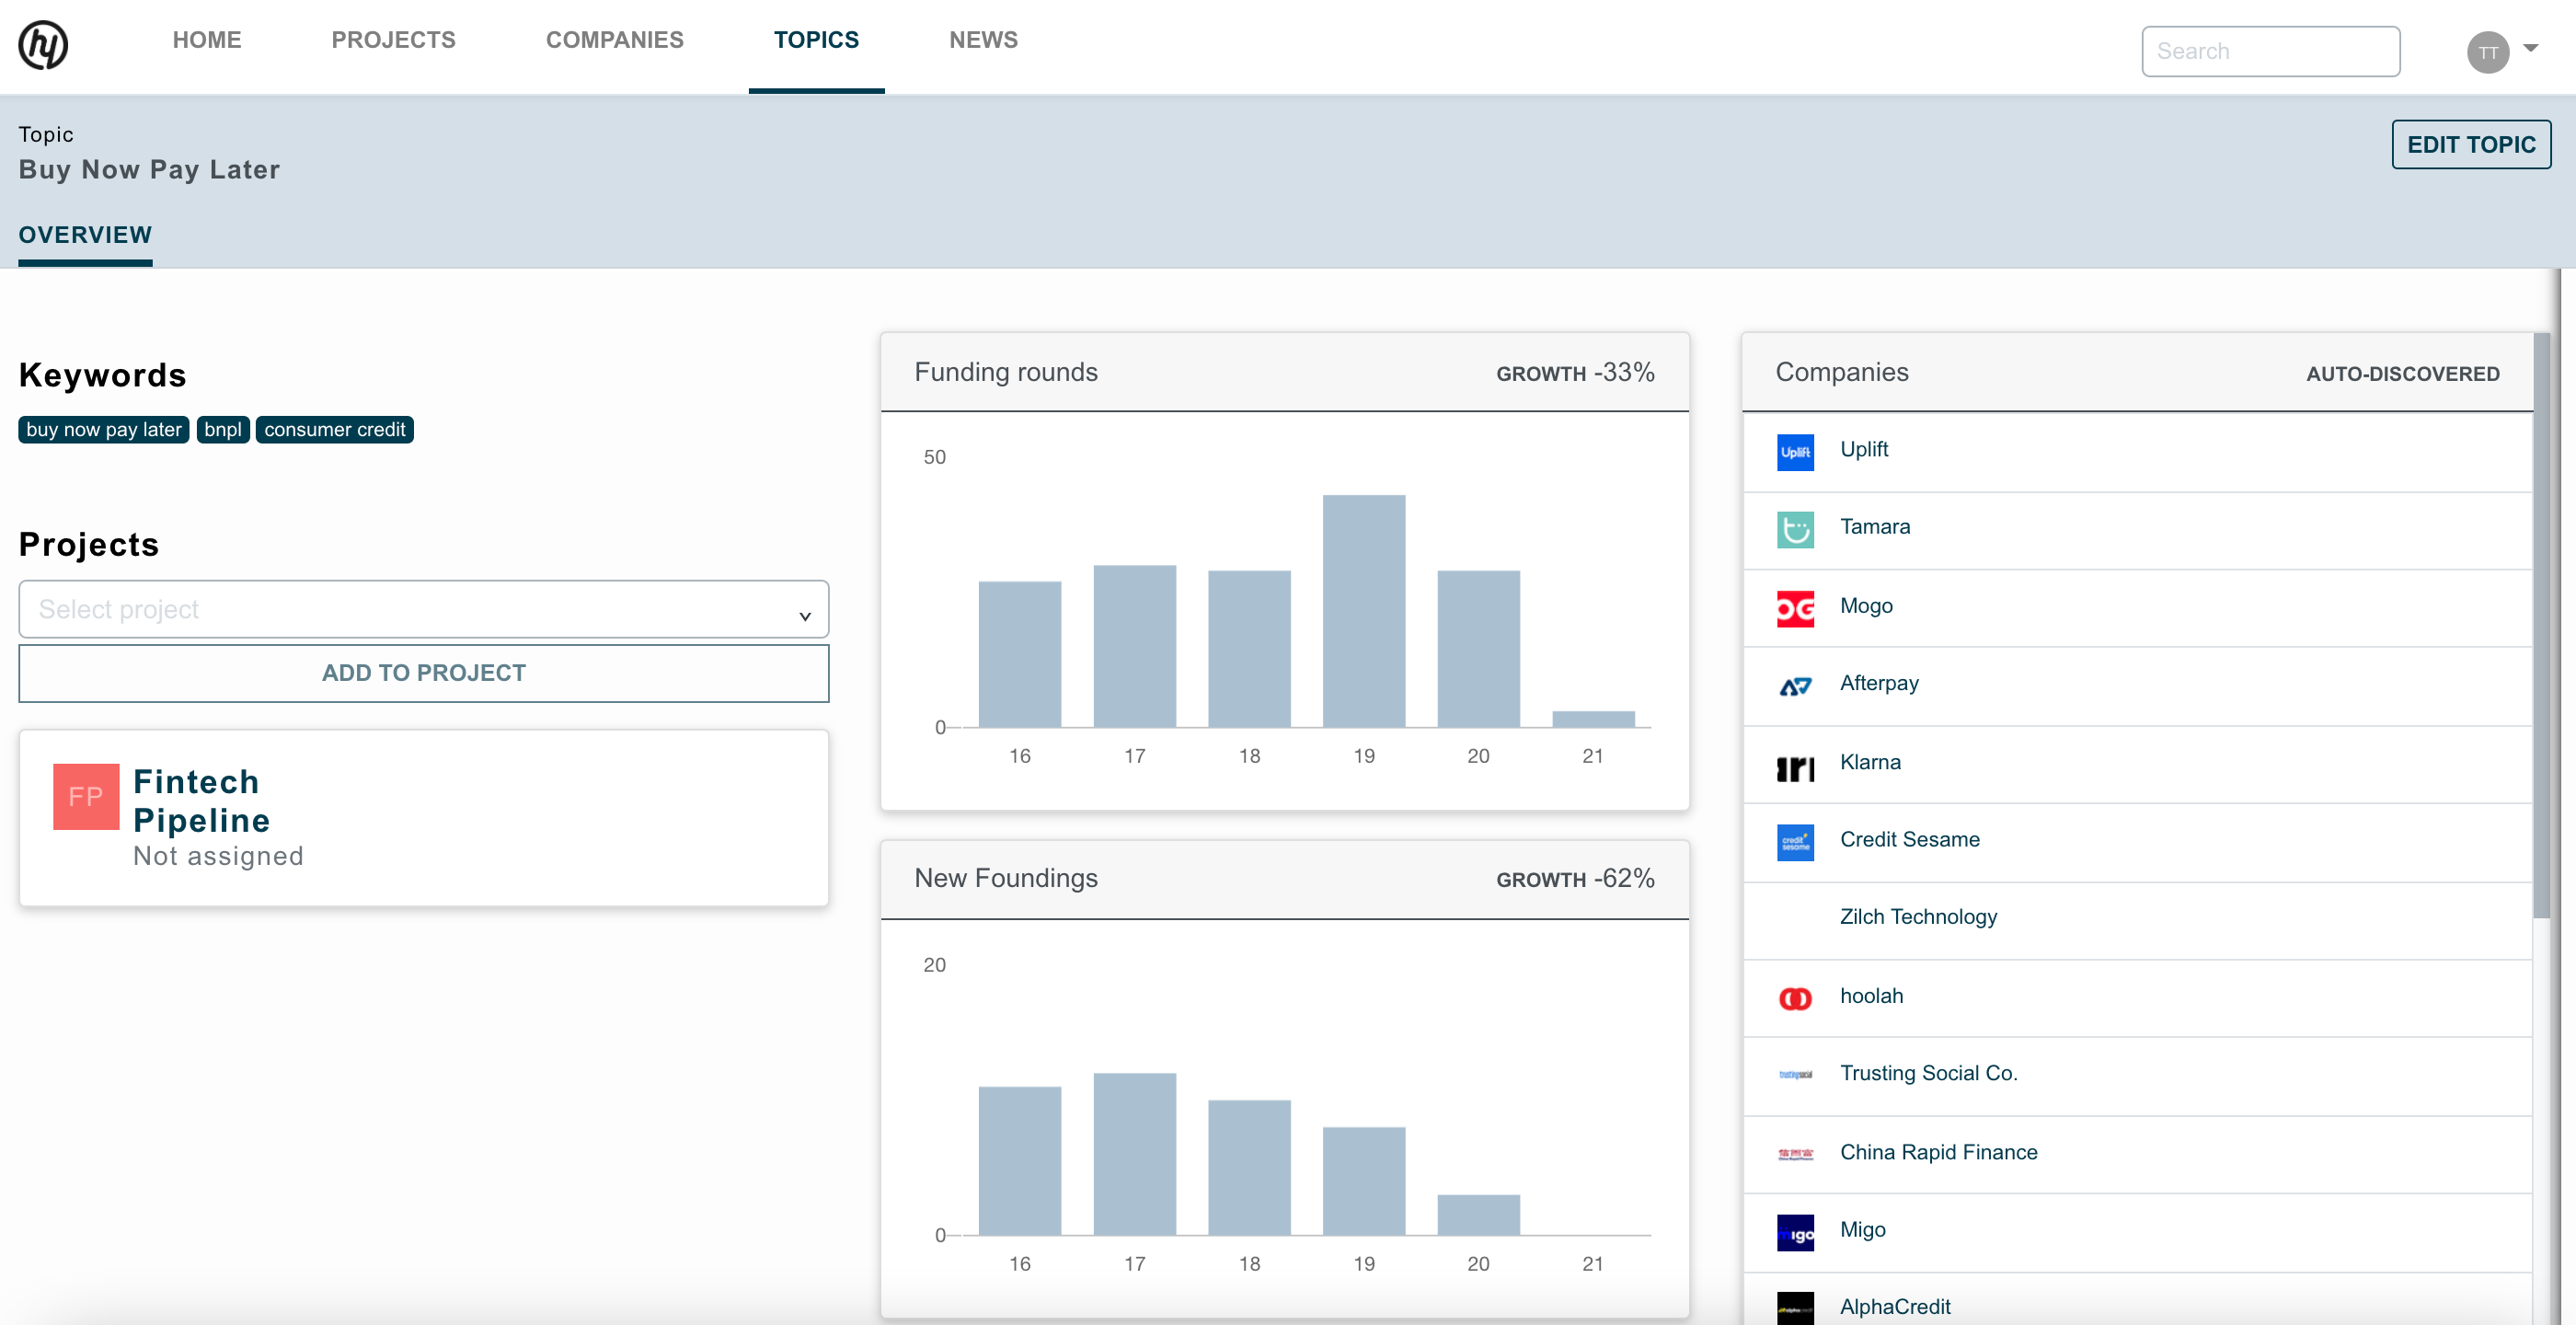Open the user avatar TT menu
The height and width of the screenshot is (1325, 2576).
pyautogui.click(x=2487, y=52)
